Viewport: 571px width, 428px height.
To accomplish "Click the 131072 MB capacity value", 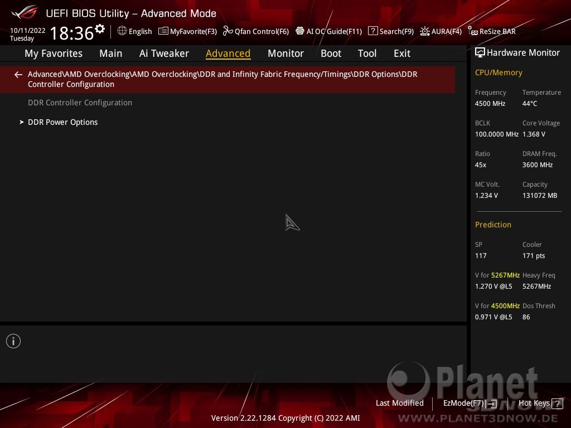I will click(x=540, y=196).
